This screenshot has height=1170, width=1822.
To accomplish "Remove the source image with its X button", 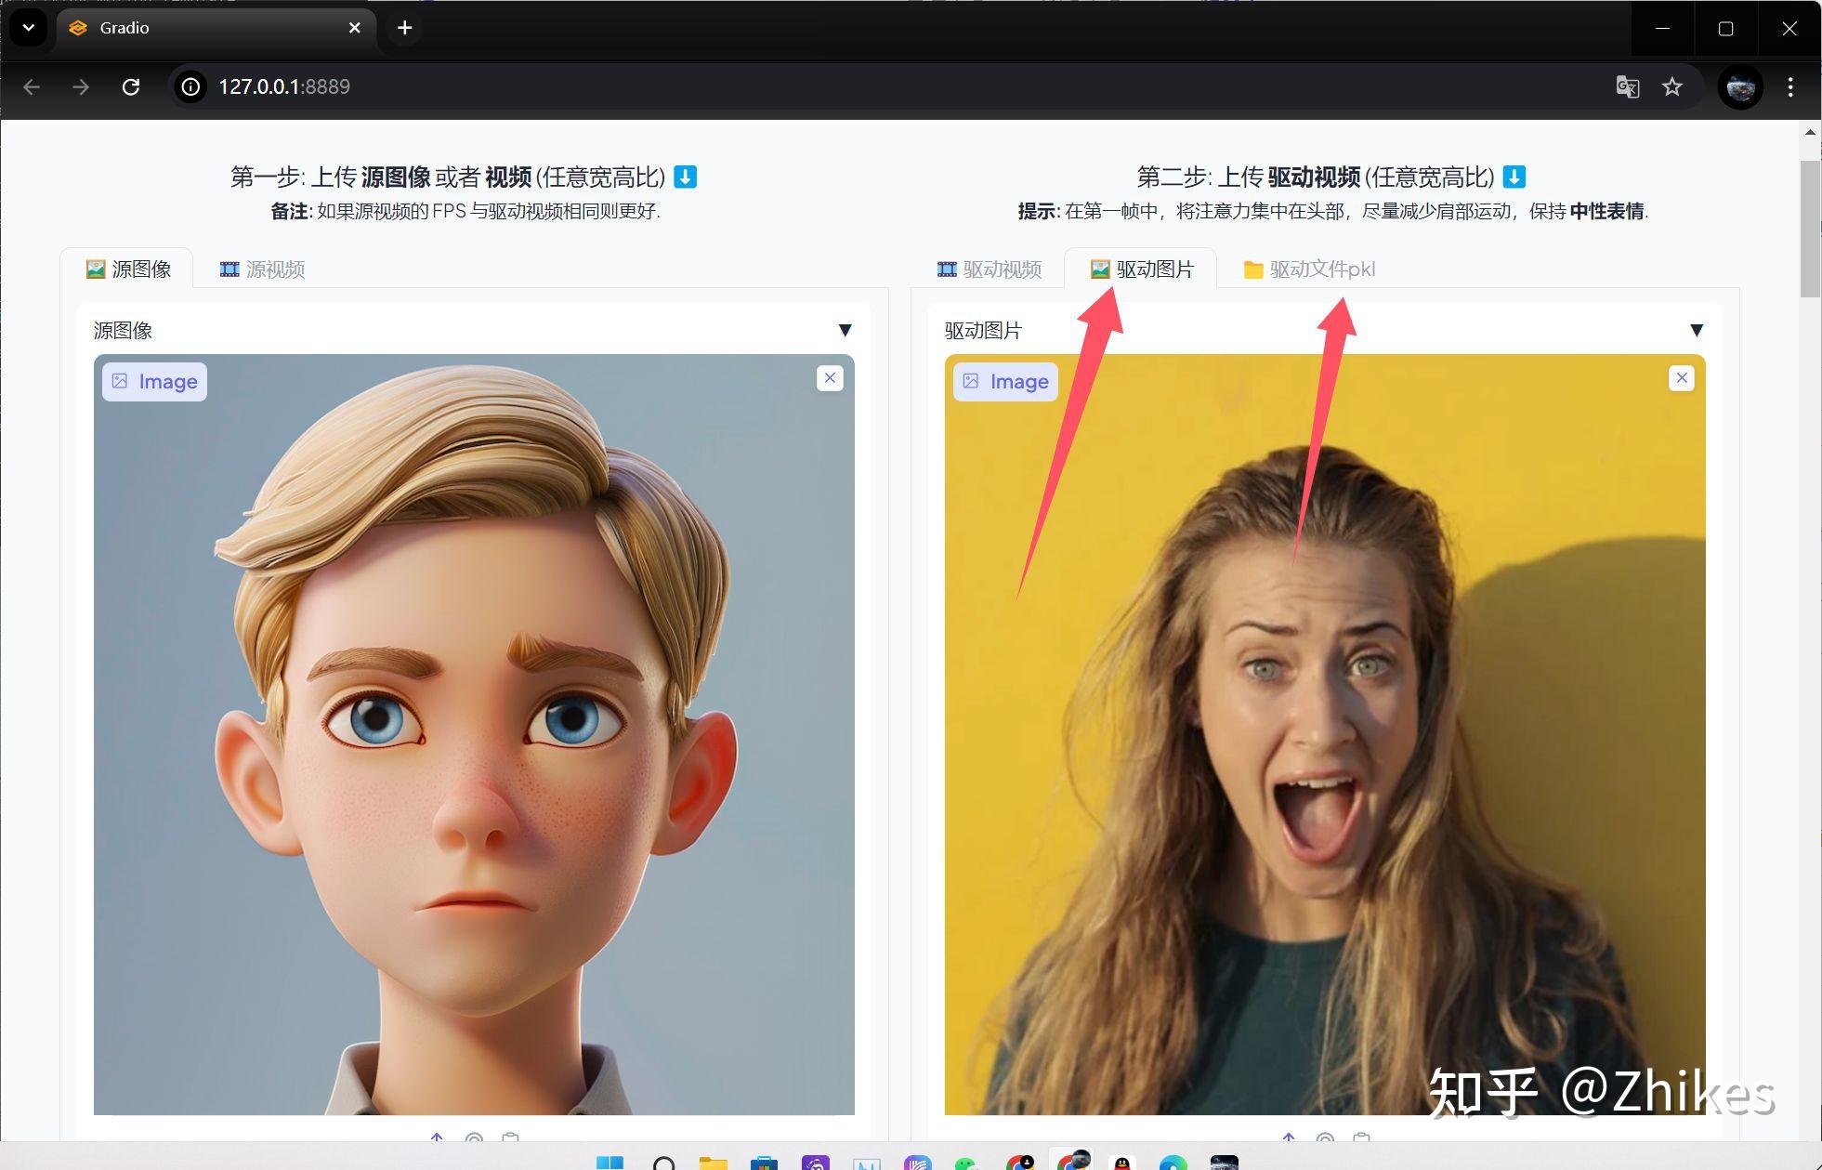I will pos(830,378).
